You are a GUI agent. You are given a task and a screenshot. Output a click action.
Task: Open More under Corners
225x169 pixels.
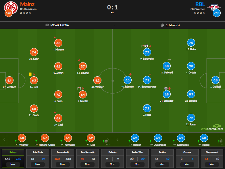[x=187, y=164]
